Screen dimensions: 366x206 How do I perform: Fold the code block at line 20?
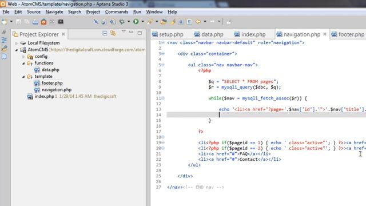(x=163, y=148)
